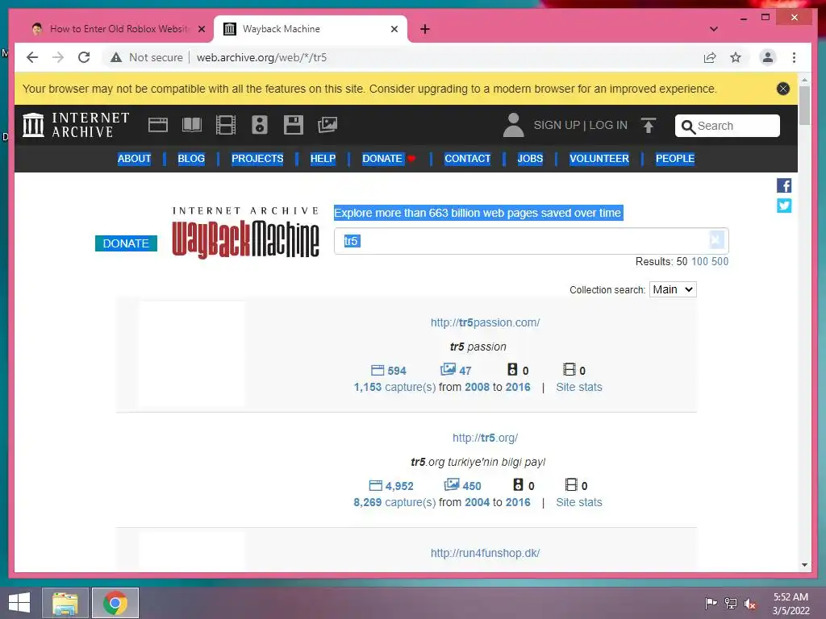This screenshot has height=619, width=826.
Task: Close the Wayback Machine tab
Action: [394, 29]
